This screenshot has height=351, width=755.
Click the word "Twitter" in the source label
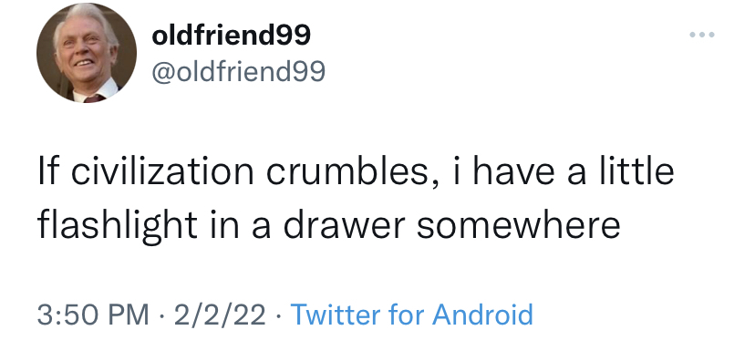[336, 315]
